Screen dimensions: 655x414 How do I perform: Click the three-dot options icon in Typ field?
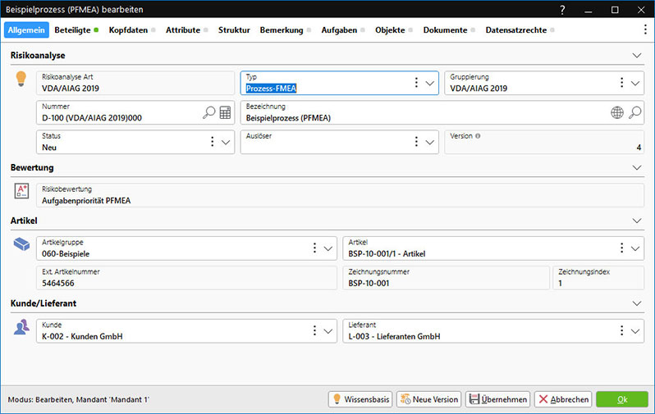tap(416, 83)
